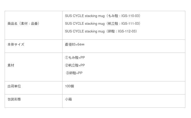Click the IGS-112-03 part number text
This screenshot has height=118, width=191.
pyautogui.click(x=127, y=31)
